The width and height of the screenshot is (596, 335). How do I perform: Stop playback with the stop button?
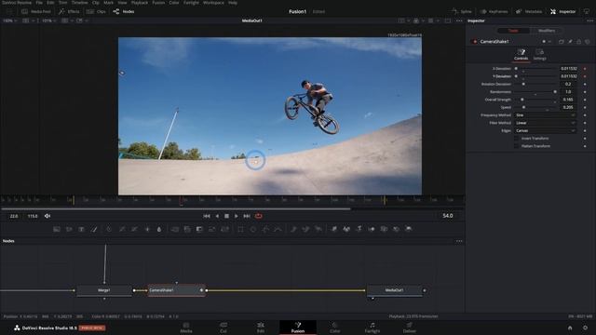226,216
